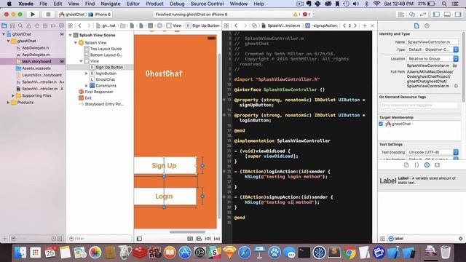The height and width of the screenshot is (262, 466).
Task: Toggle the right utilities panel visibility
Action: (458, 15)
